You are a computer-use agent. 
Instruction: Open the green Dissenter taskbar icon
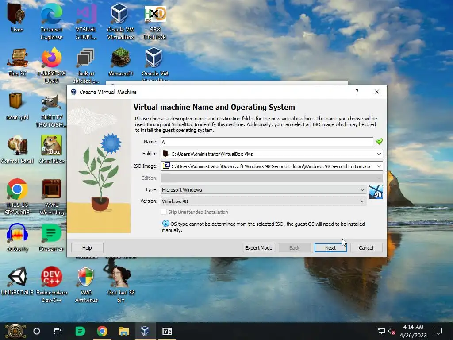pyautogui.click(x=80, y=331)
